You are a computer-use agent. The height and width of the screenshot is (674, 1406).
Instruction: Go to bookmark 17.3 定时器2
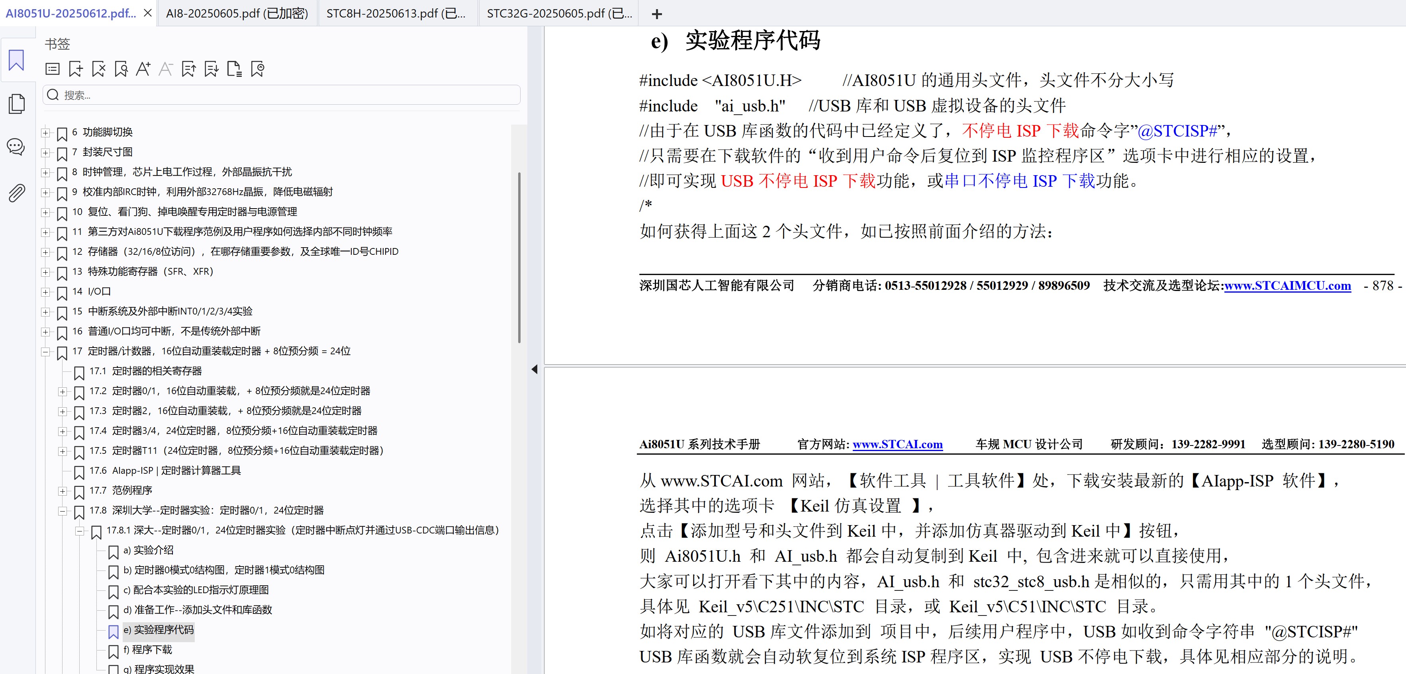click(225, 411)
